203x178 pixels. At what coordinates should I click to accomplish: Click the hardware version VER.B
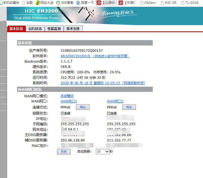pos(65,67)
